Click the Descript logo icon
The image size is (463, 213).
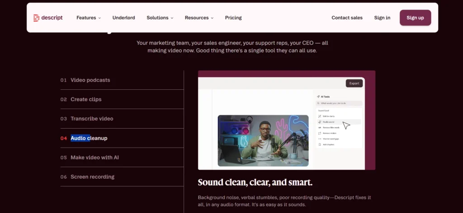click(36, 18)
